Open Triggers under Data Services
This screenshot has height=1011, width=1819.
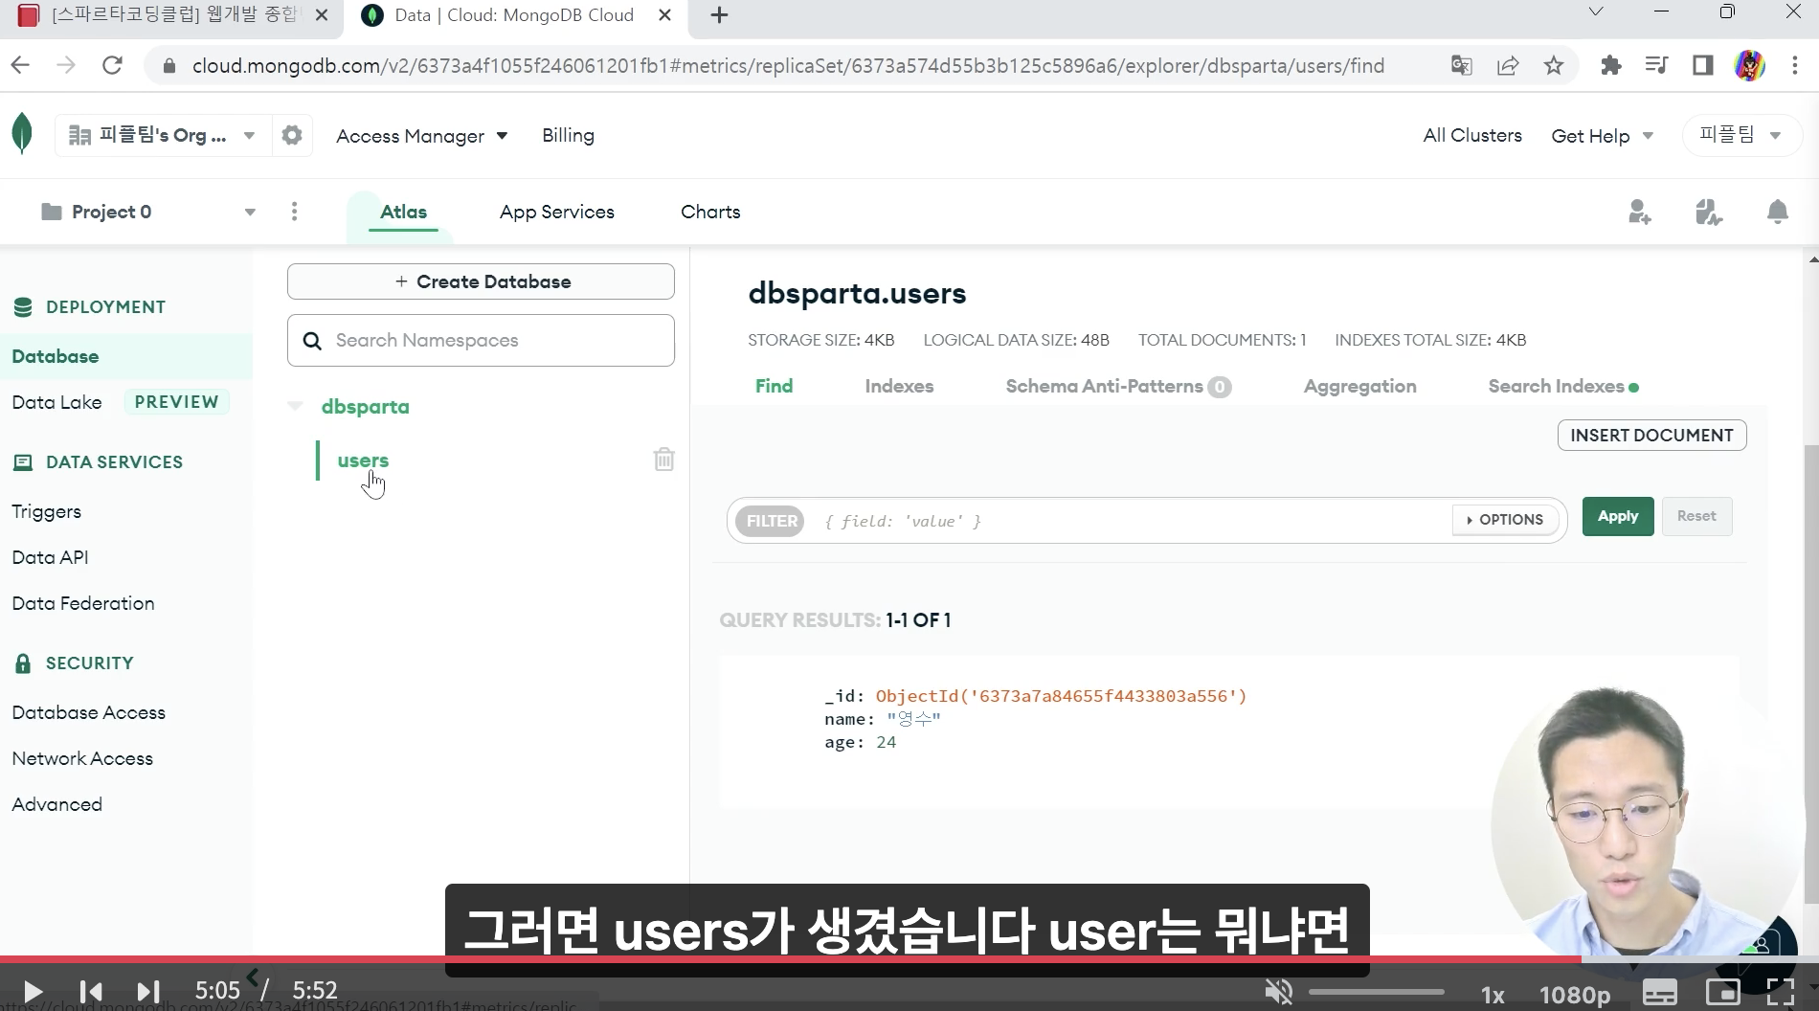pos(46,511)
